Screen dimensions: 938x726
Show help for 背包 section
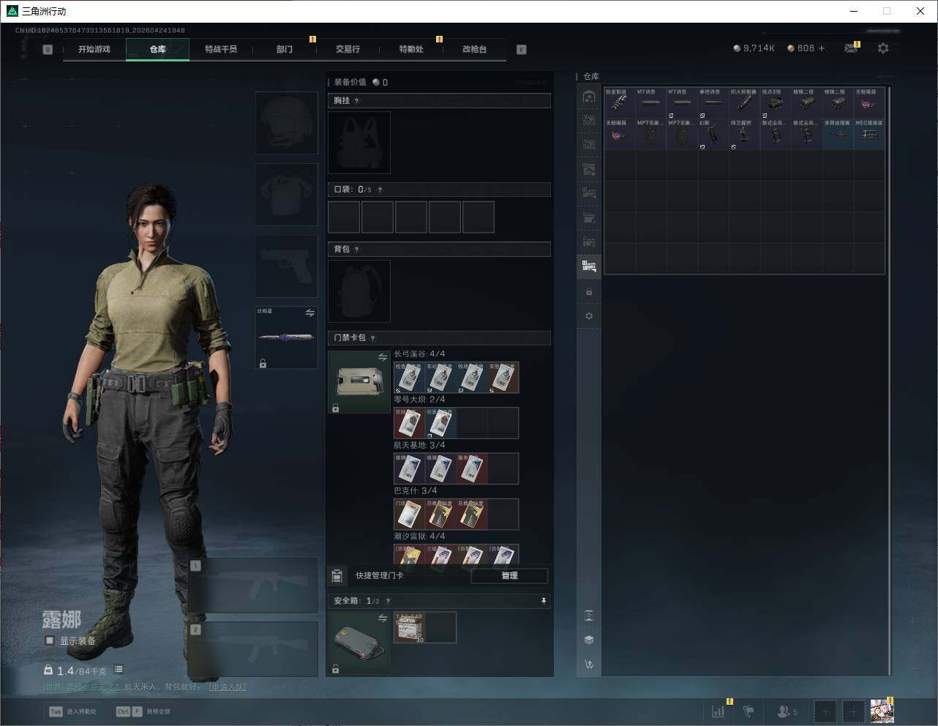tap(356, 250)
